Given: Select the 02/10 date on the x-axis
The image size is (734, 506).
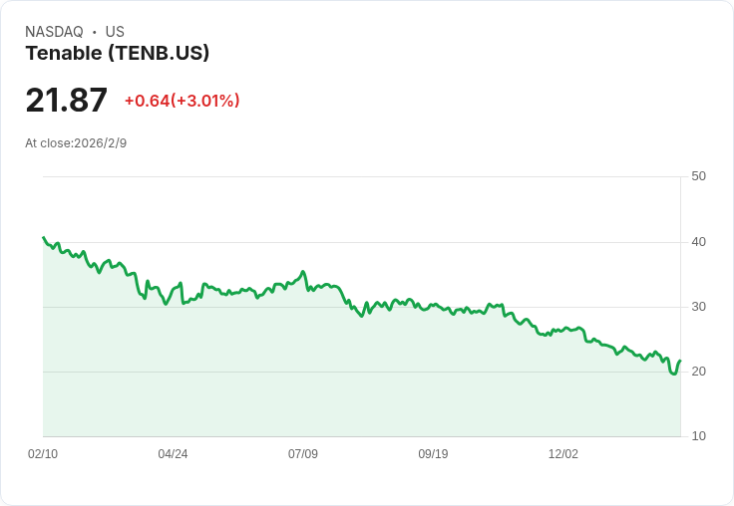Looking at the screenshot, I should pyautogui.click(x=43, y=454).
